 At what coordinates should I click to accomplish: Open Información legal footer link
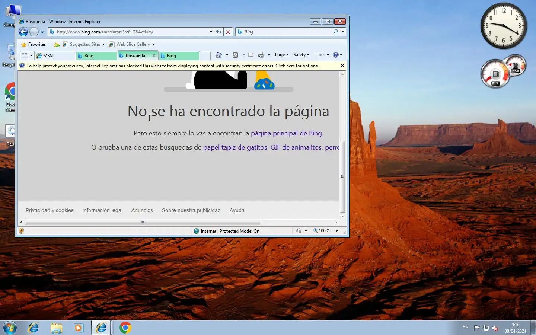(x=102, y=210)
